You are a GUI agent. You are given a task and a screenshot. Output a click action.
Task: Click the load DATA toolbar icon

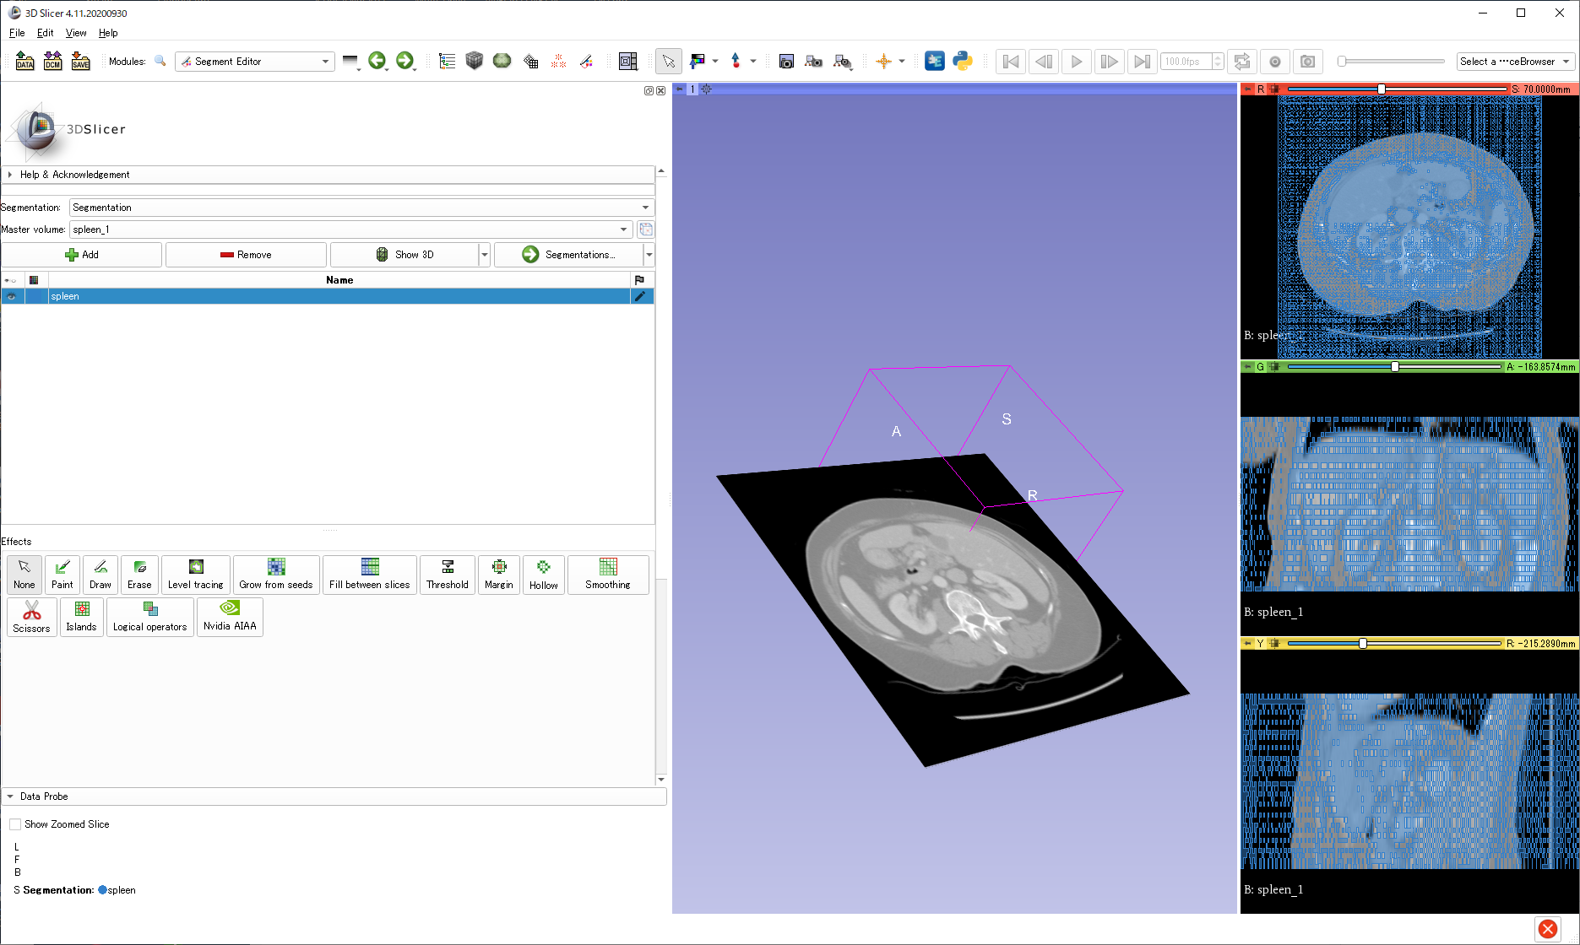(x=24, y=62)
